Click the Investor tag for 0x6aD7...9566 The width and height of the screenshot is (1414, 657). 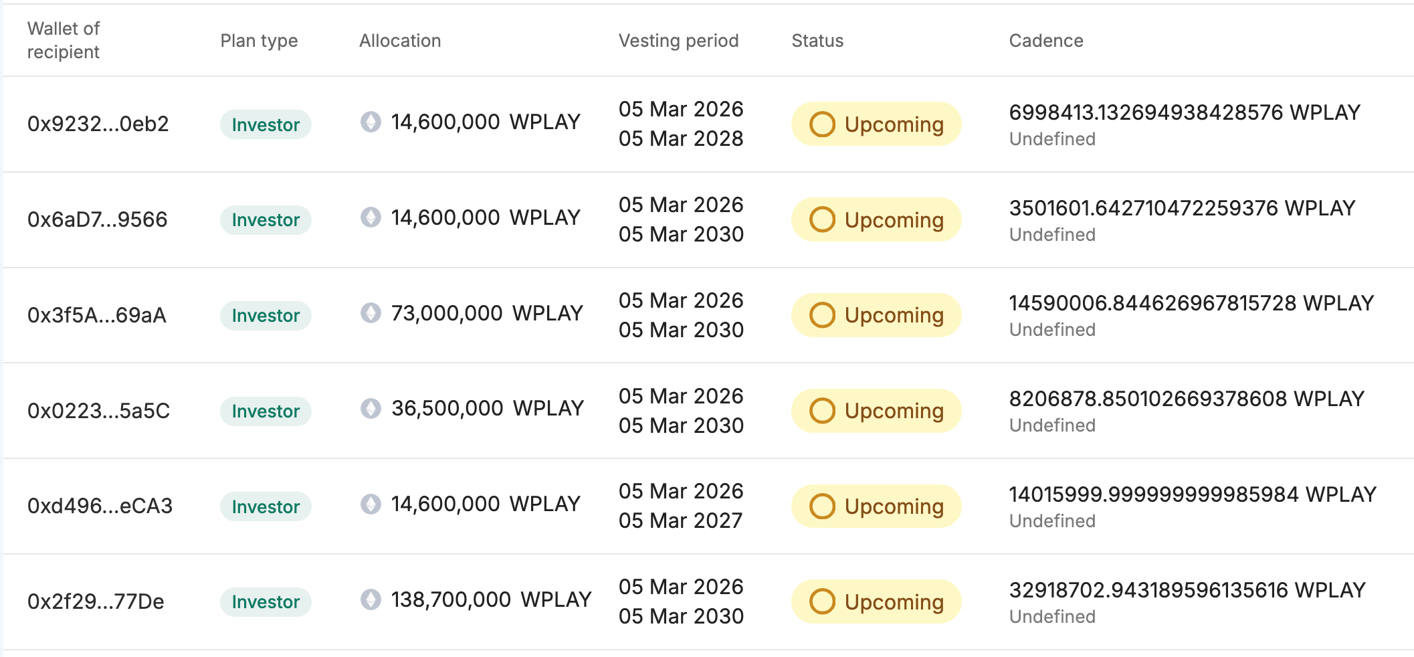click(266, 220)
